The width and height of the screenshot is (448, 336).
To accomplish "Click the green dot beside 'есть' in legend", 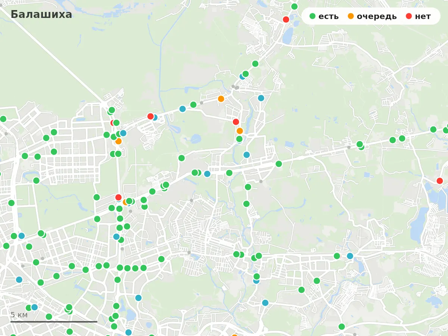I will coord(312,16).
